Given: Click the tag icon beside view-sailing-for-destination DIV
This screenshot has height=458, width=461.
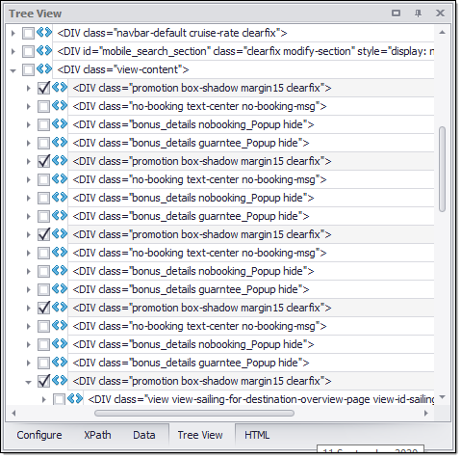Looking at the screenshot, I should click(75, 399).
